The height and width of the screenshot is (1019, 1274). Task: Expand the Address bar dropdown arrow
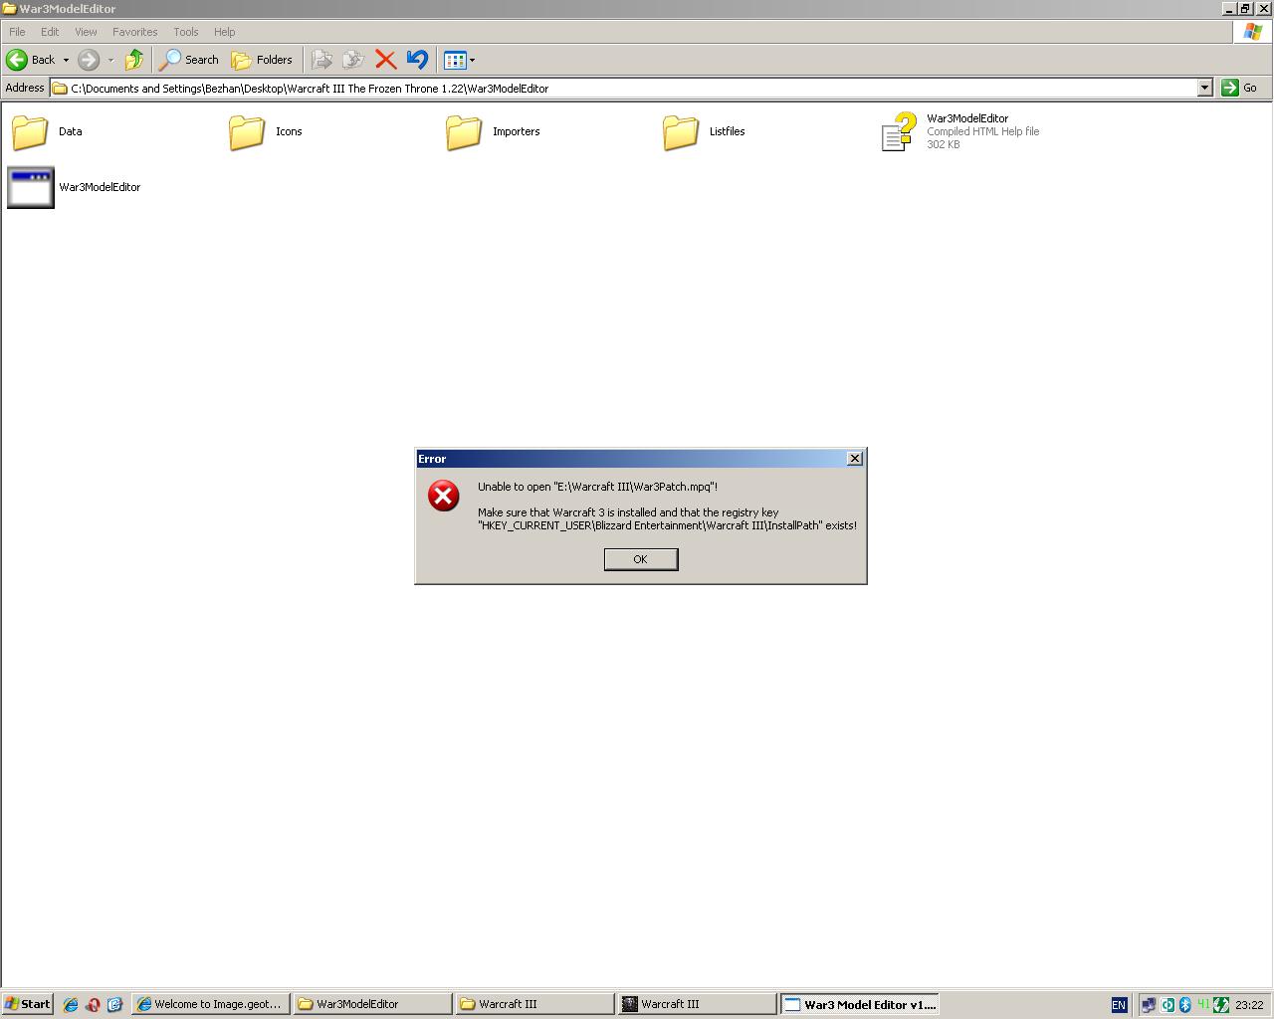[x=1204, y=88]
